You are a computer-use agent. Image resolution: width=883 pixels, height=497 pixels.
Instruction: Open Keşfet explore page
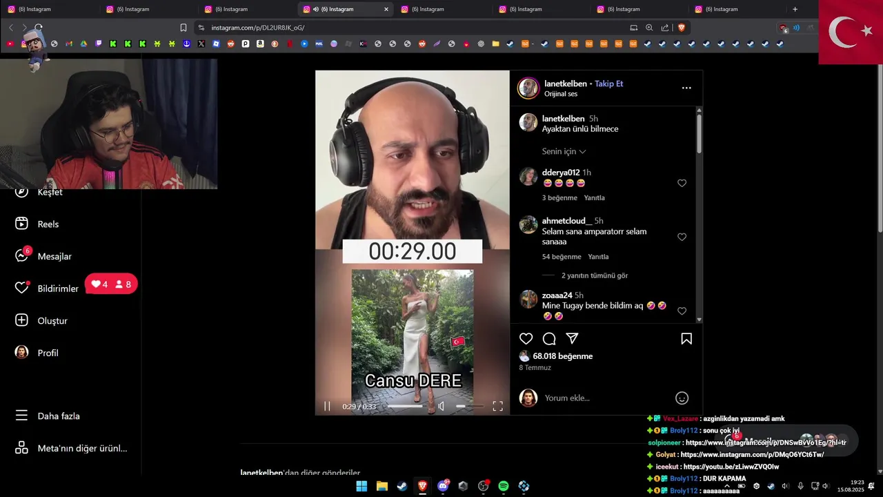tap(39, 192)
